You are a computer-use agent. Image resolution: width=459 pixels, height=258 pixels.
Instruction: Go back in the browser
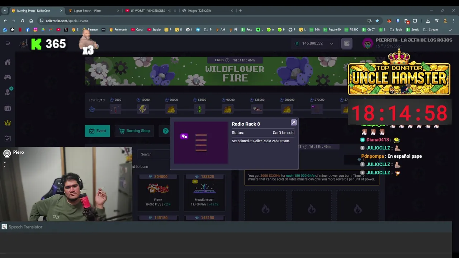5,21
